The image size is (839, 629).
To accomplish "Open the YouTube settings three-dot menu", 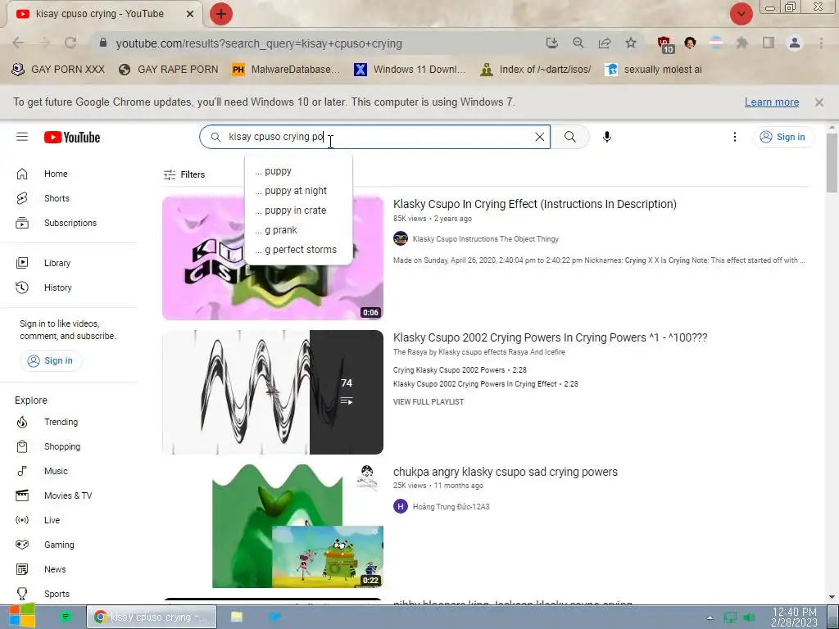I will [735, 137].
